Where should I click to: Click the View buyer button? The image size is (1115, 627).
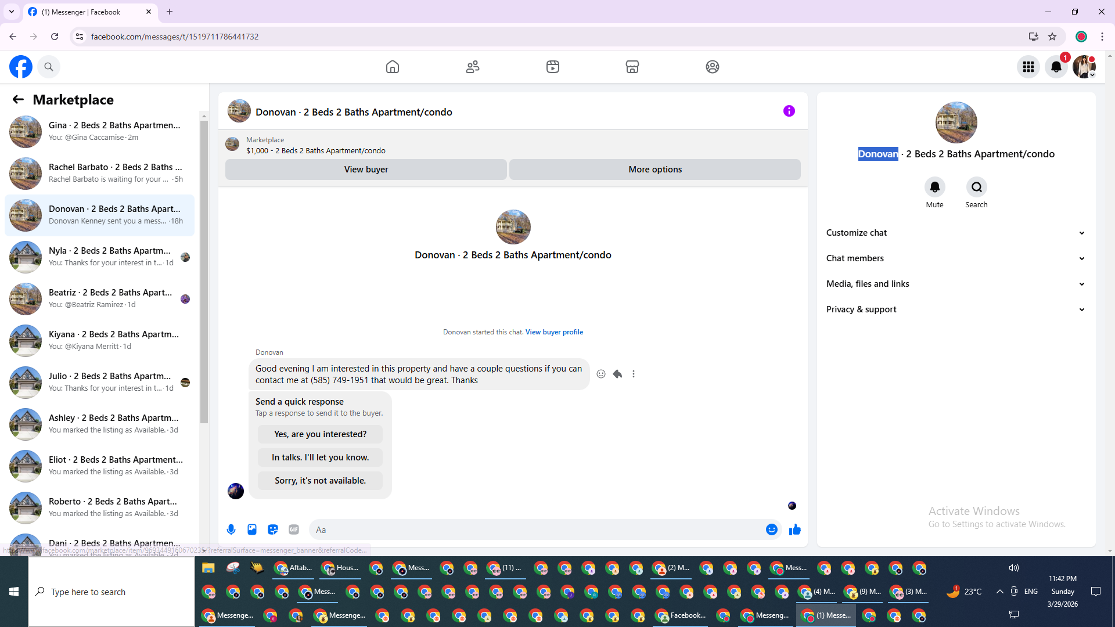366,170
